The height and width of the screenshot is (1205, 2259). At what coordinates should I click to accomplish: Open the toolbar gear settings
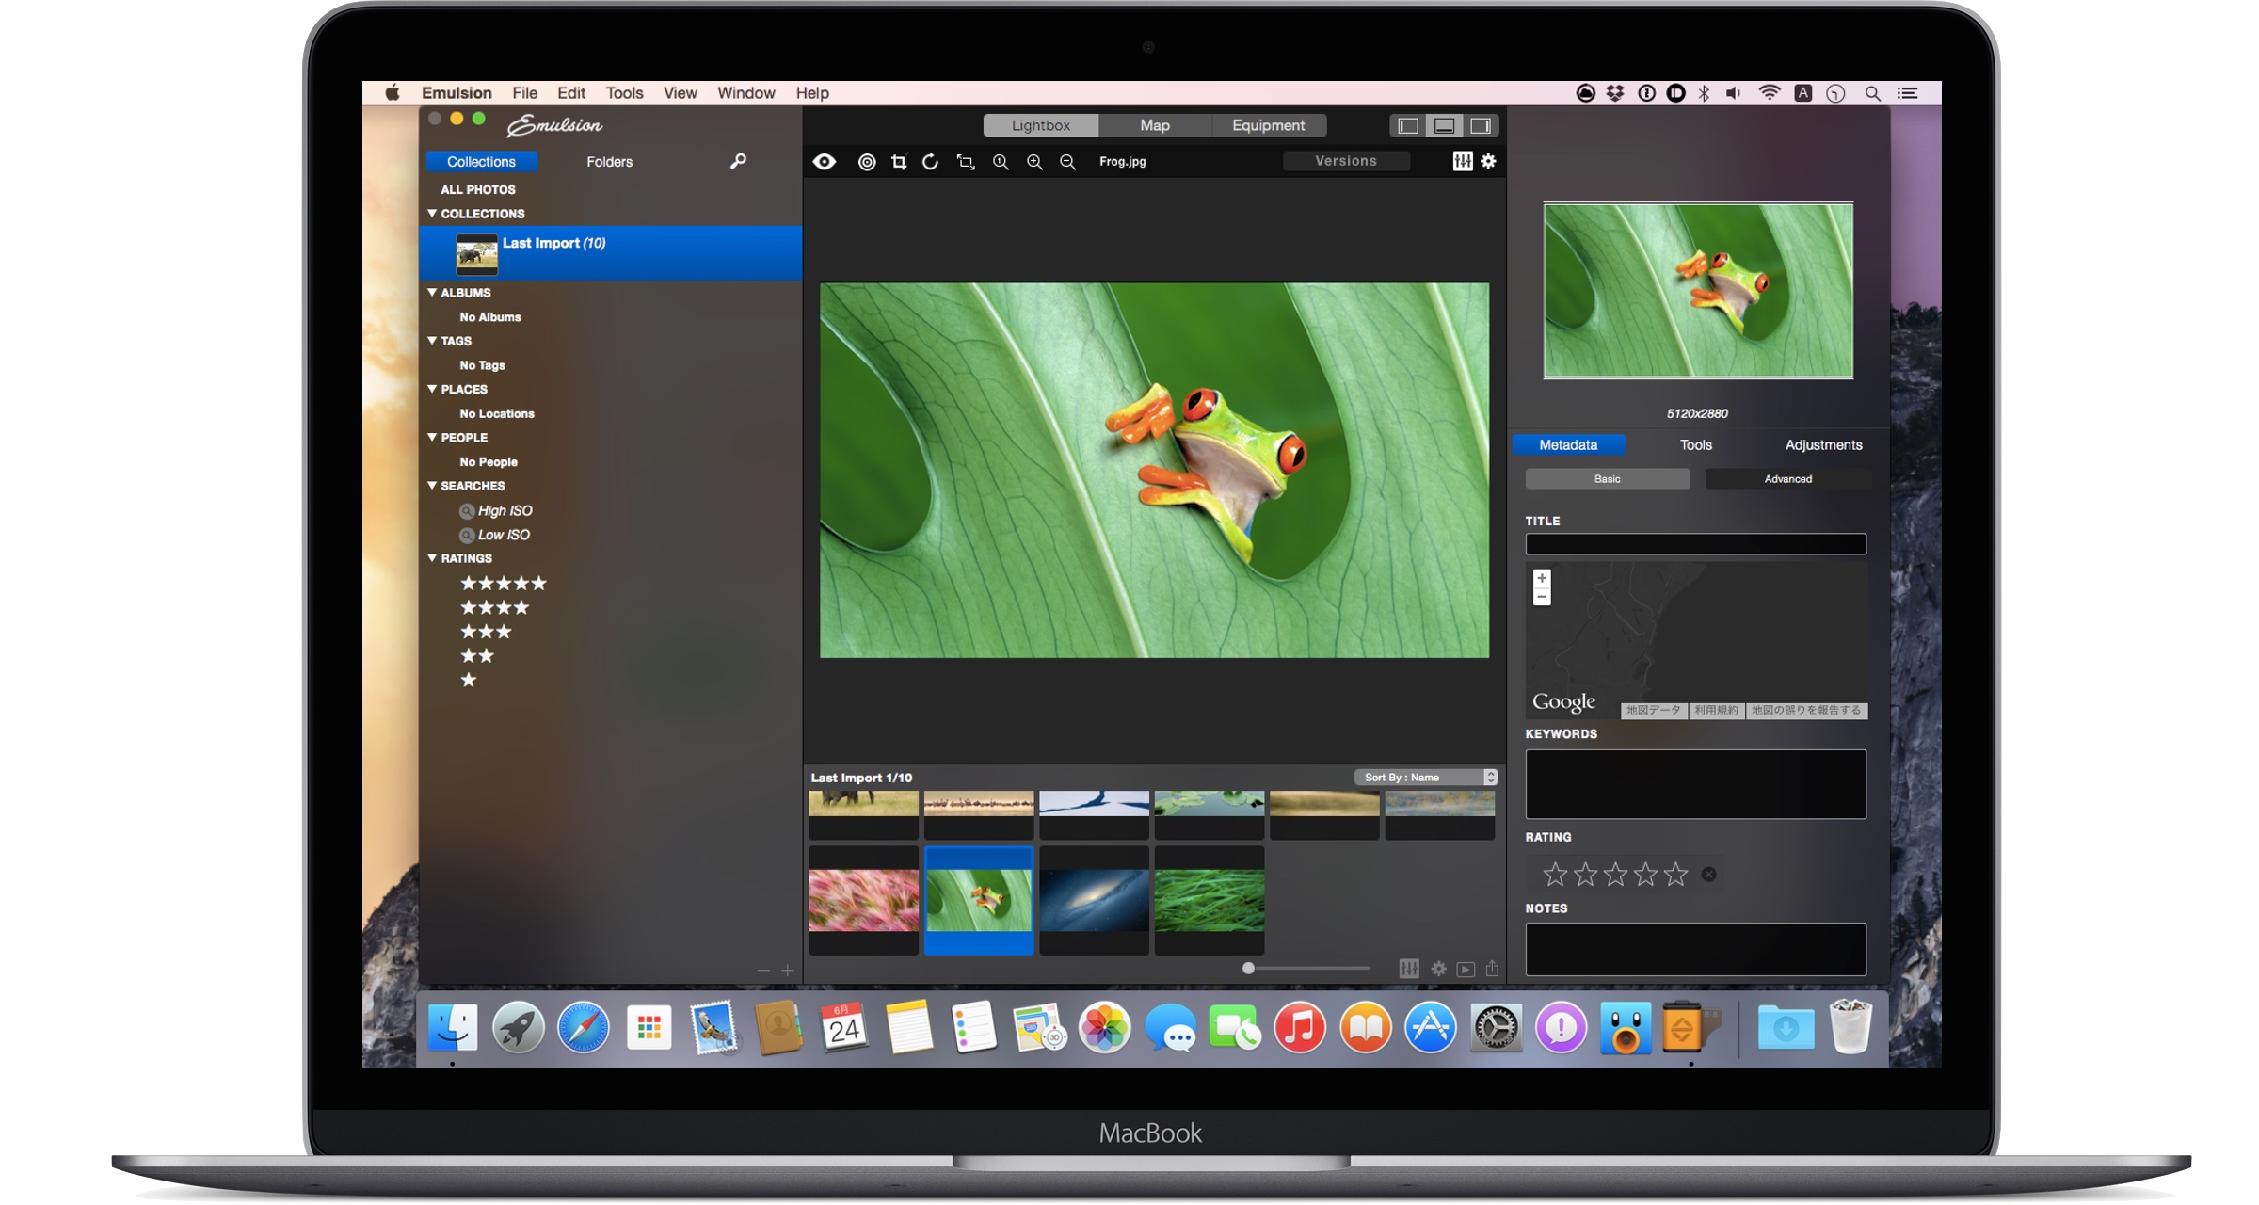pos(1488,161)
